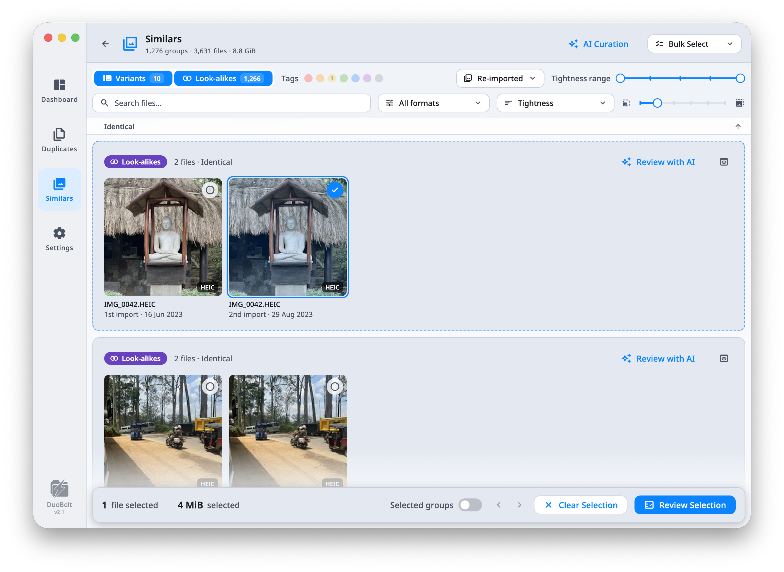
Task: Click the X icon on Clear Selection
Action: tap(549, 505)
